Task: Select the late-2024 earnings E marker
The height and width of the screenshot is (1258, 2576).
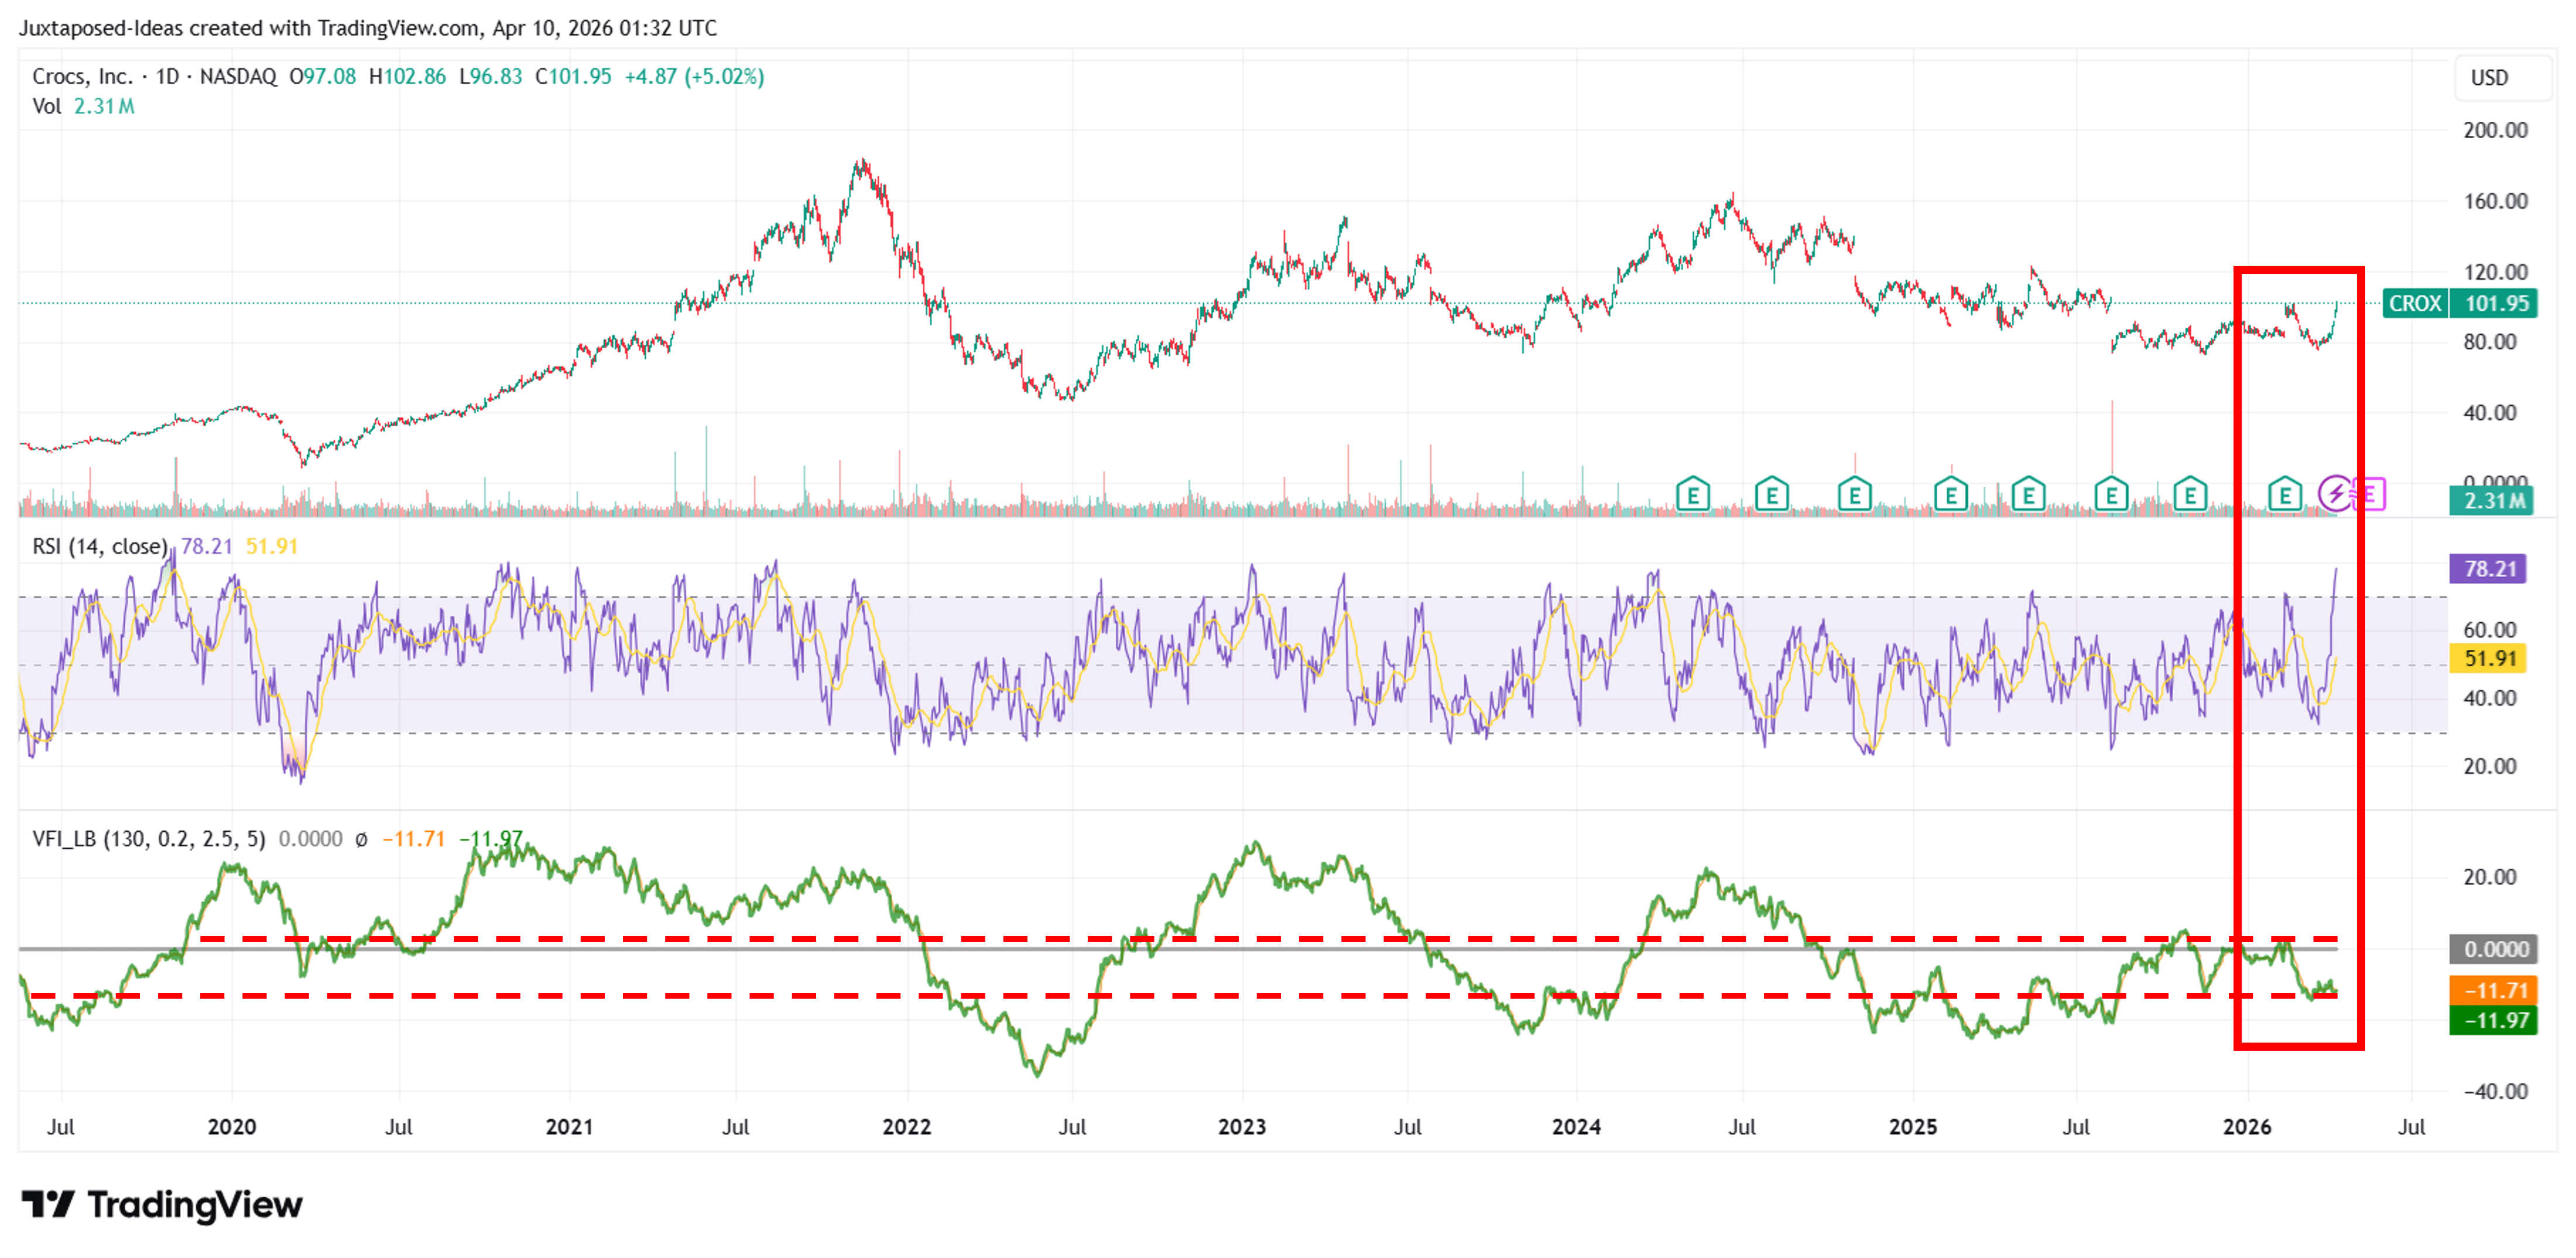Action: click(1854, 494)
